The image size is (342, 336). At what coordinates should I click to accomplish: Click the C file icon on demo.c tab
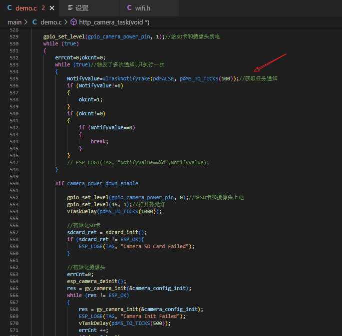[9, 8]
